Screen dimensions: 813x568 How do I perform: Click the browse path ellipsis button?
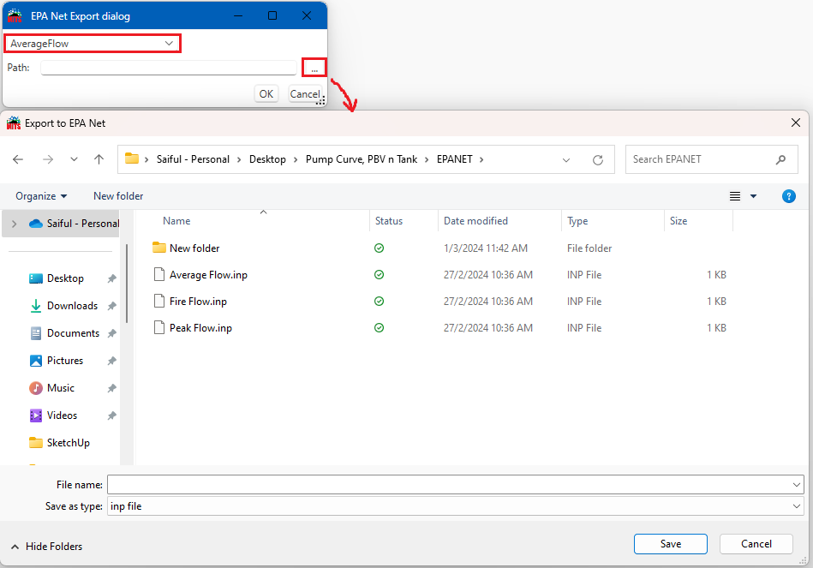pos(314,68)
